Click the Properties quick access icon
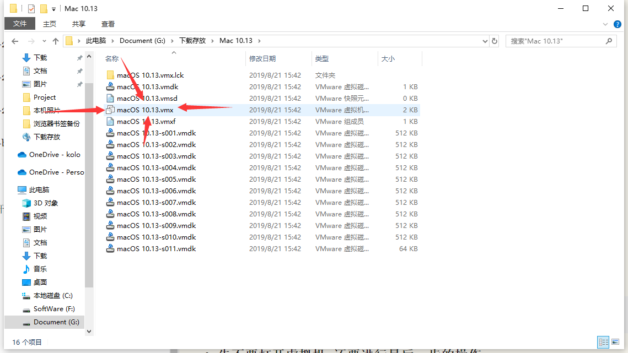 click(x=31, y=8)
